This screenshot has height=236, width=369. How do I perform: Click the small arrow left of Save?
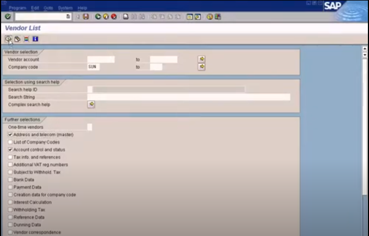coord(78,17)
